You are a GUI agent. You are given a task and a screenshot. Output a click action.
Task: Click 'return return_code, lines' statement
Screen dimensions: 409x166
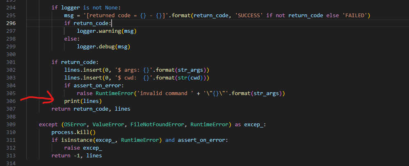click(x=91, y=109)
